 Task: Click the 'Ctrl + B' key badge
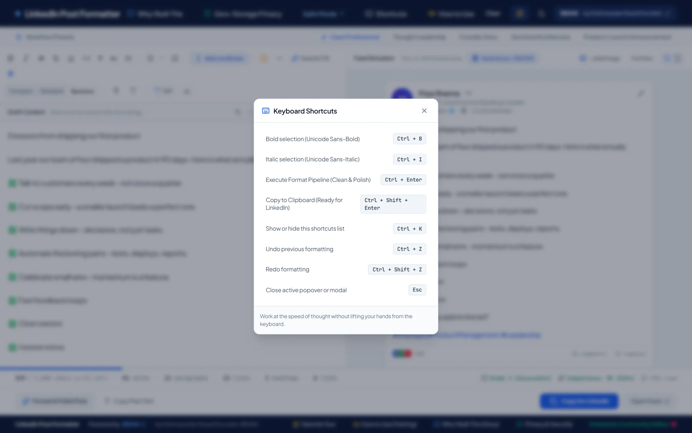[x=409, y=139]
